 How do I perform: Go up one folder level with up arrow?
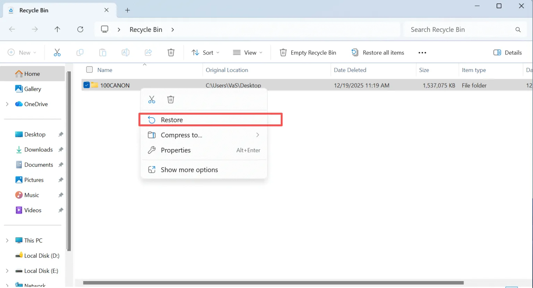tap(57, 29)
